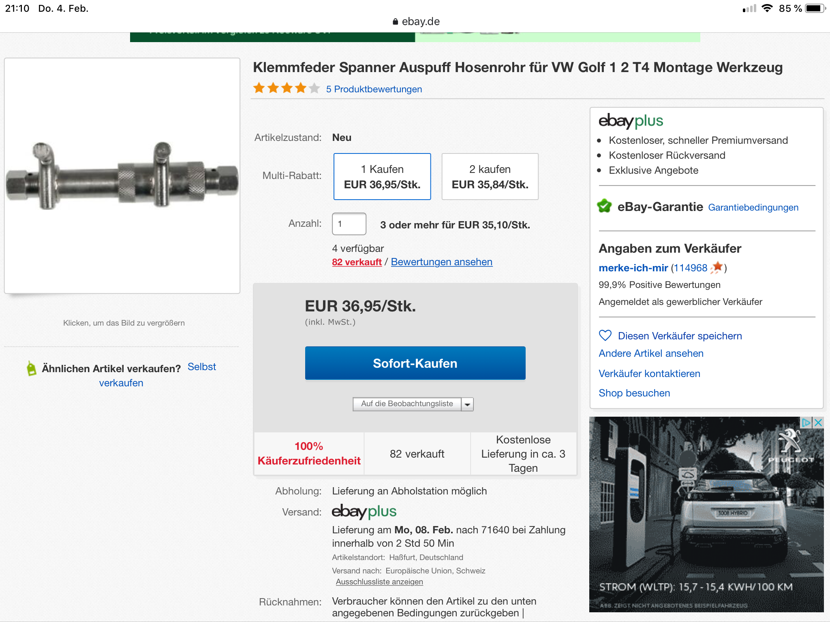Close the Peugeot ad with X icon
The width and height of the screenshot is (830, 622).
pyautogui.click(x=818, y=423)
